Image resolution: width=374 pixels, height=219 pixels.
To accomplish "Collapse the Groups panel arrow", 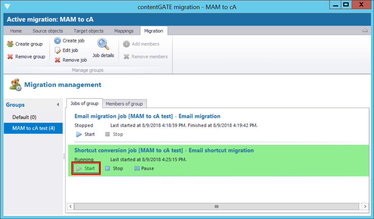I will pos(58,104).
